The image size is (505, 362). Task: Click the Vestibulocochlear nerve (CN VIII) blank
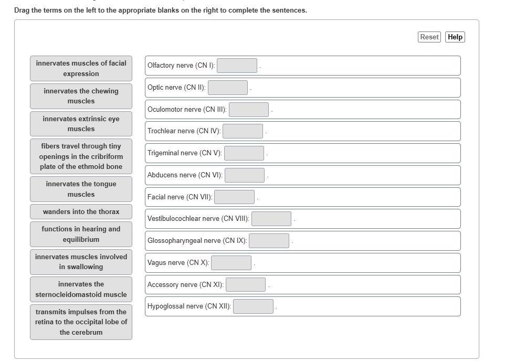[271, 219]
